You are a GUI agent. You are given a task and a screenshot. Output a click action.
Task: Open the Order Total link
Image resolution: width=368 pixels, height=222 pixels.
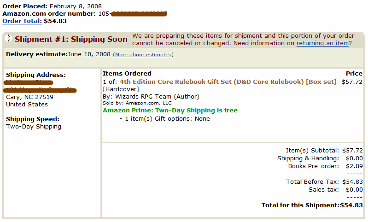tap(22, 21)
